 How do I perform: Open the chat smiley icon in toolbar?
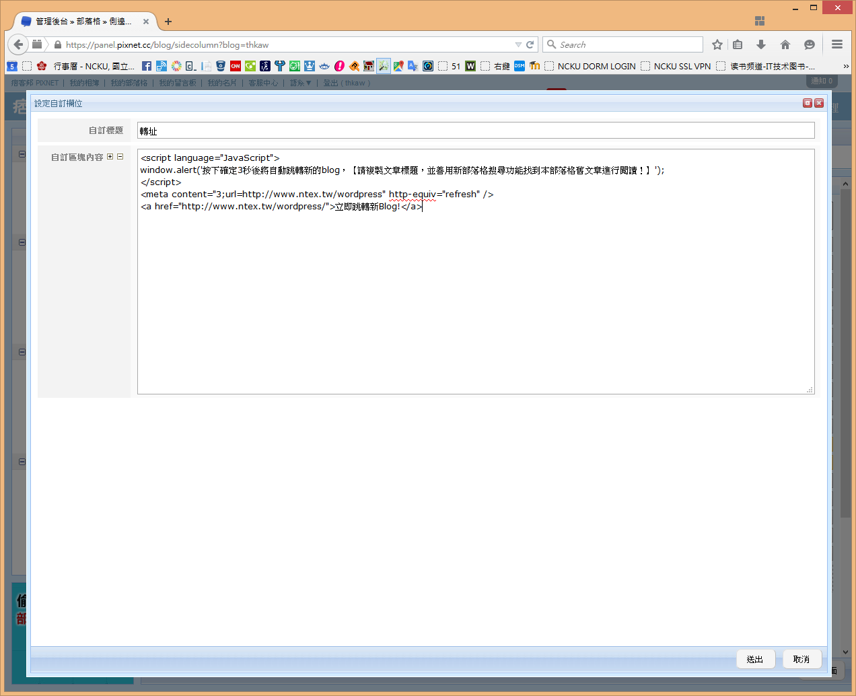point(810,44)
